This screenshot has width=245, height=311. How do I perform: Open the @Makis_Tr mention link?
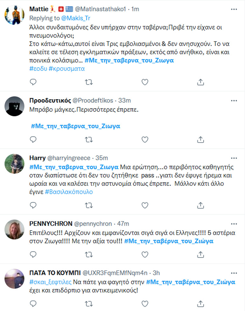click(x=76, y=19)
